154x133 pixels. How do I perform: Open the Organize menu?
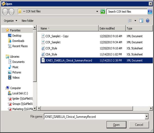point(10,21)
